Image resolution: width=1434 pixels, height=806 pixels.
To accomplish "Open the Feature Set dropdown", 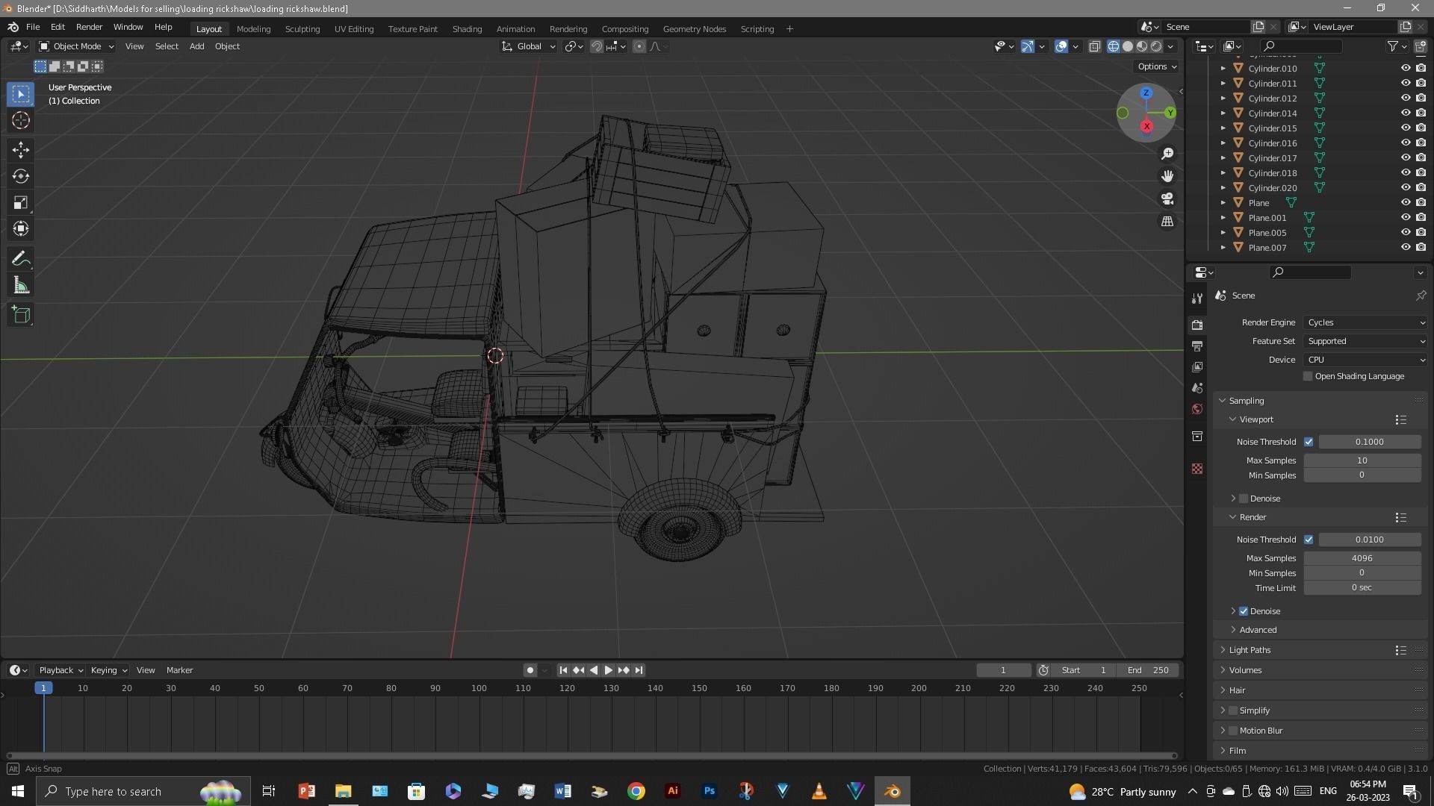I will point(1365,341).
